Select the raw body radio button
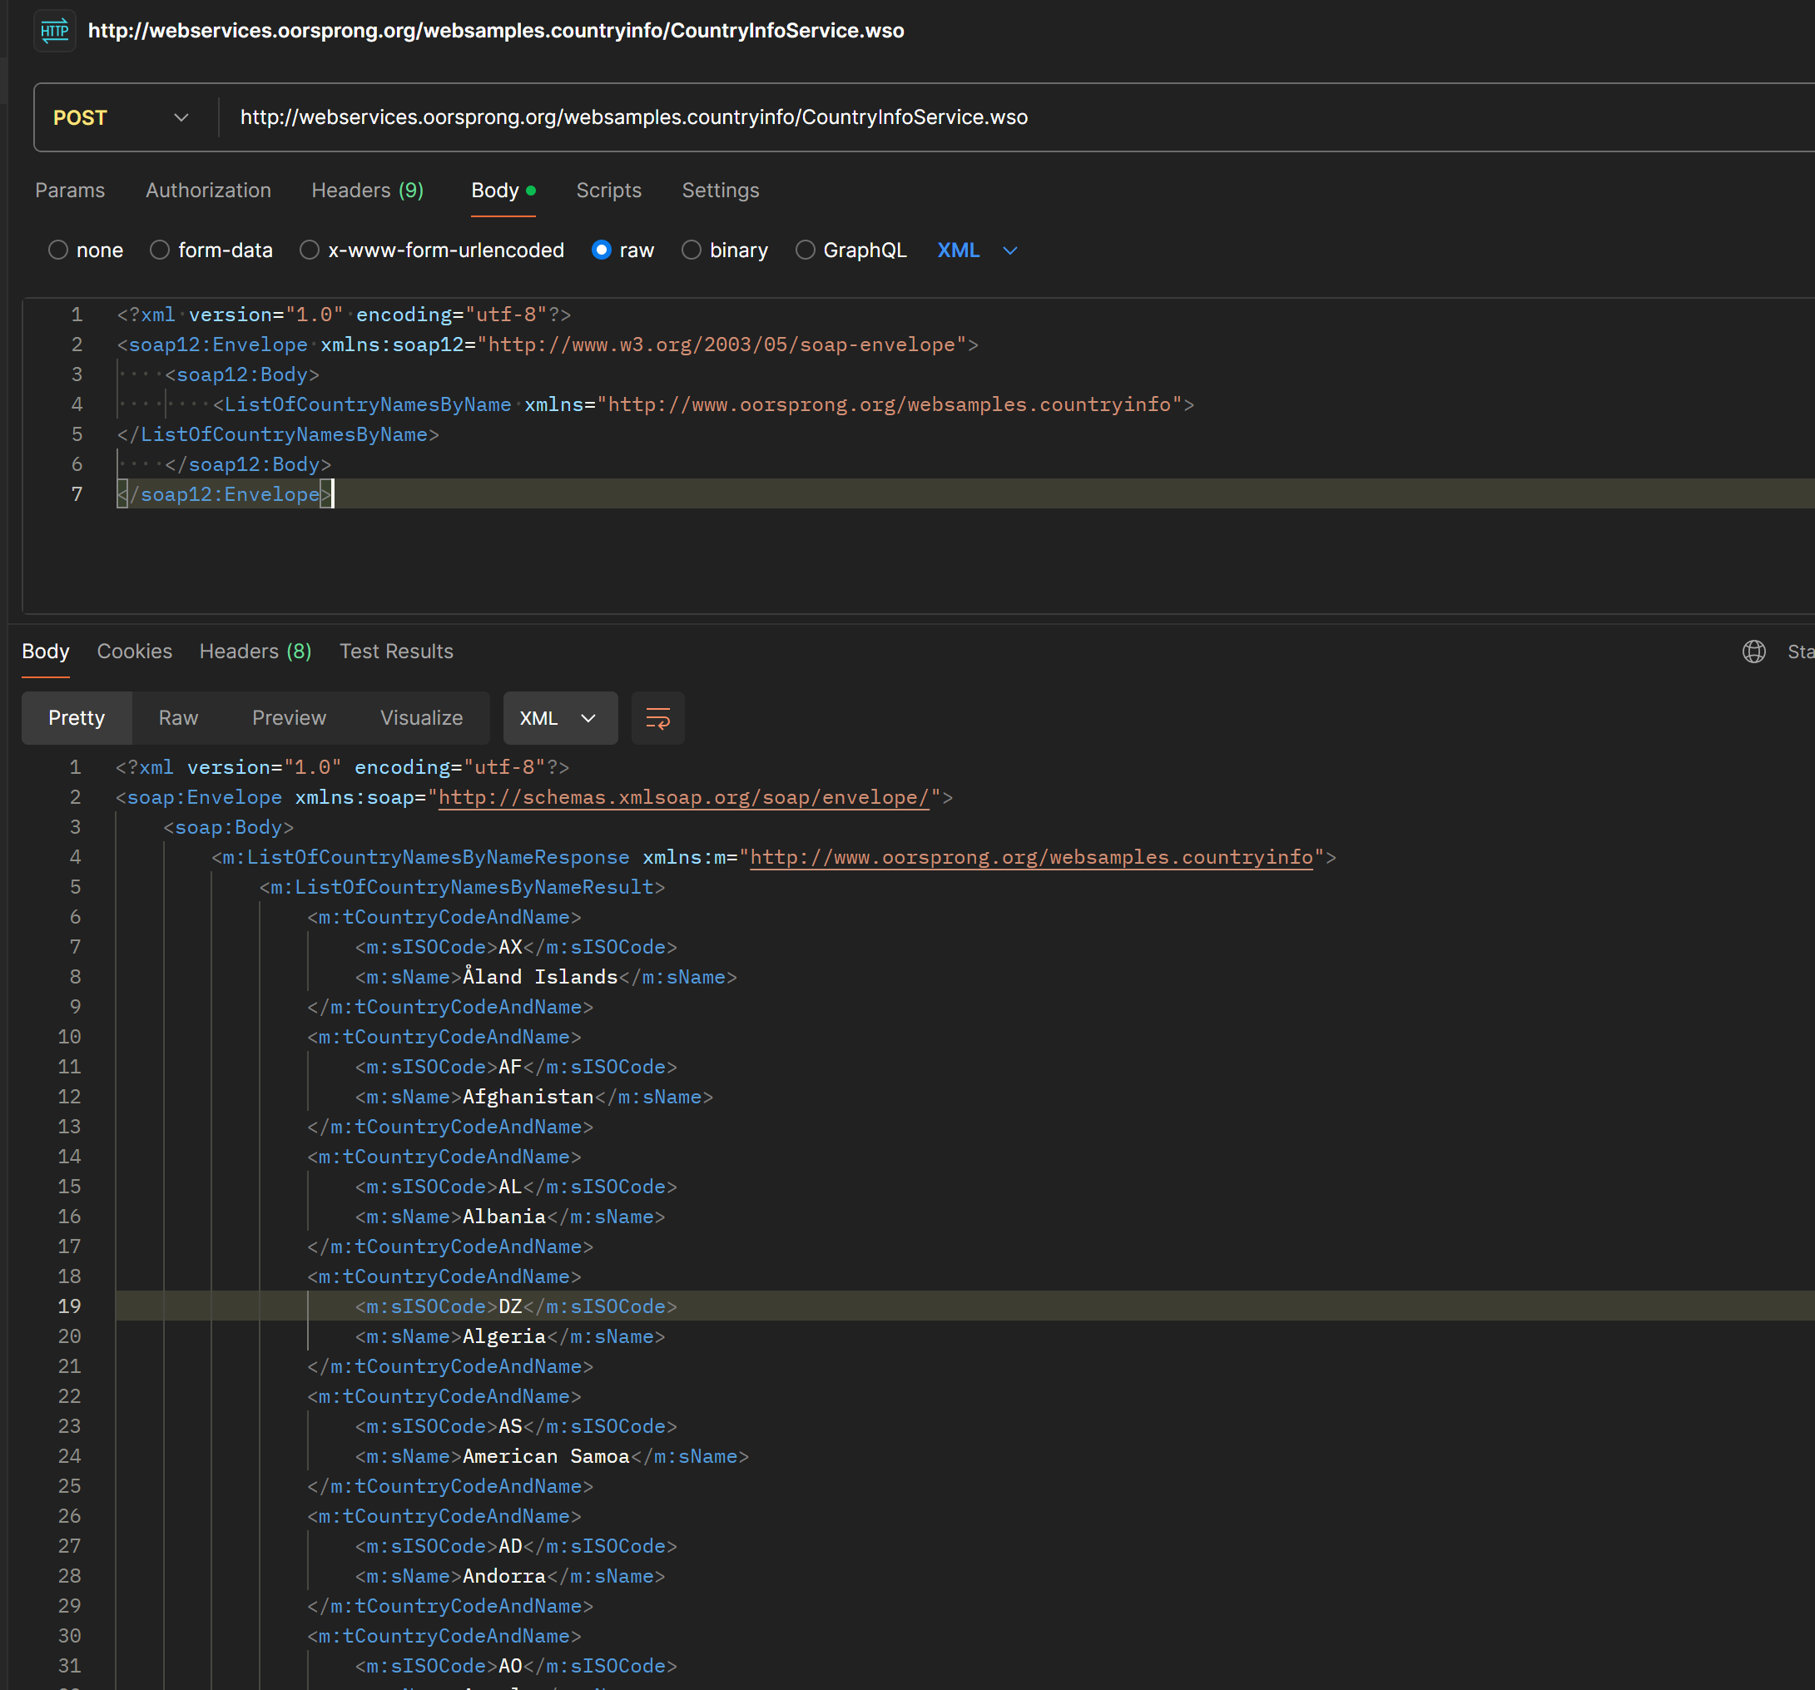 [x=601, y=250]
